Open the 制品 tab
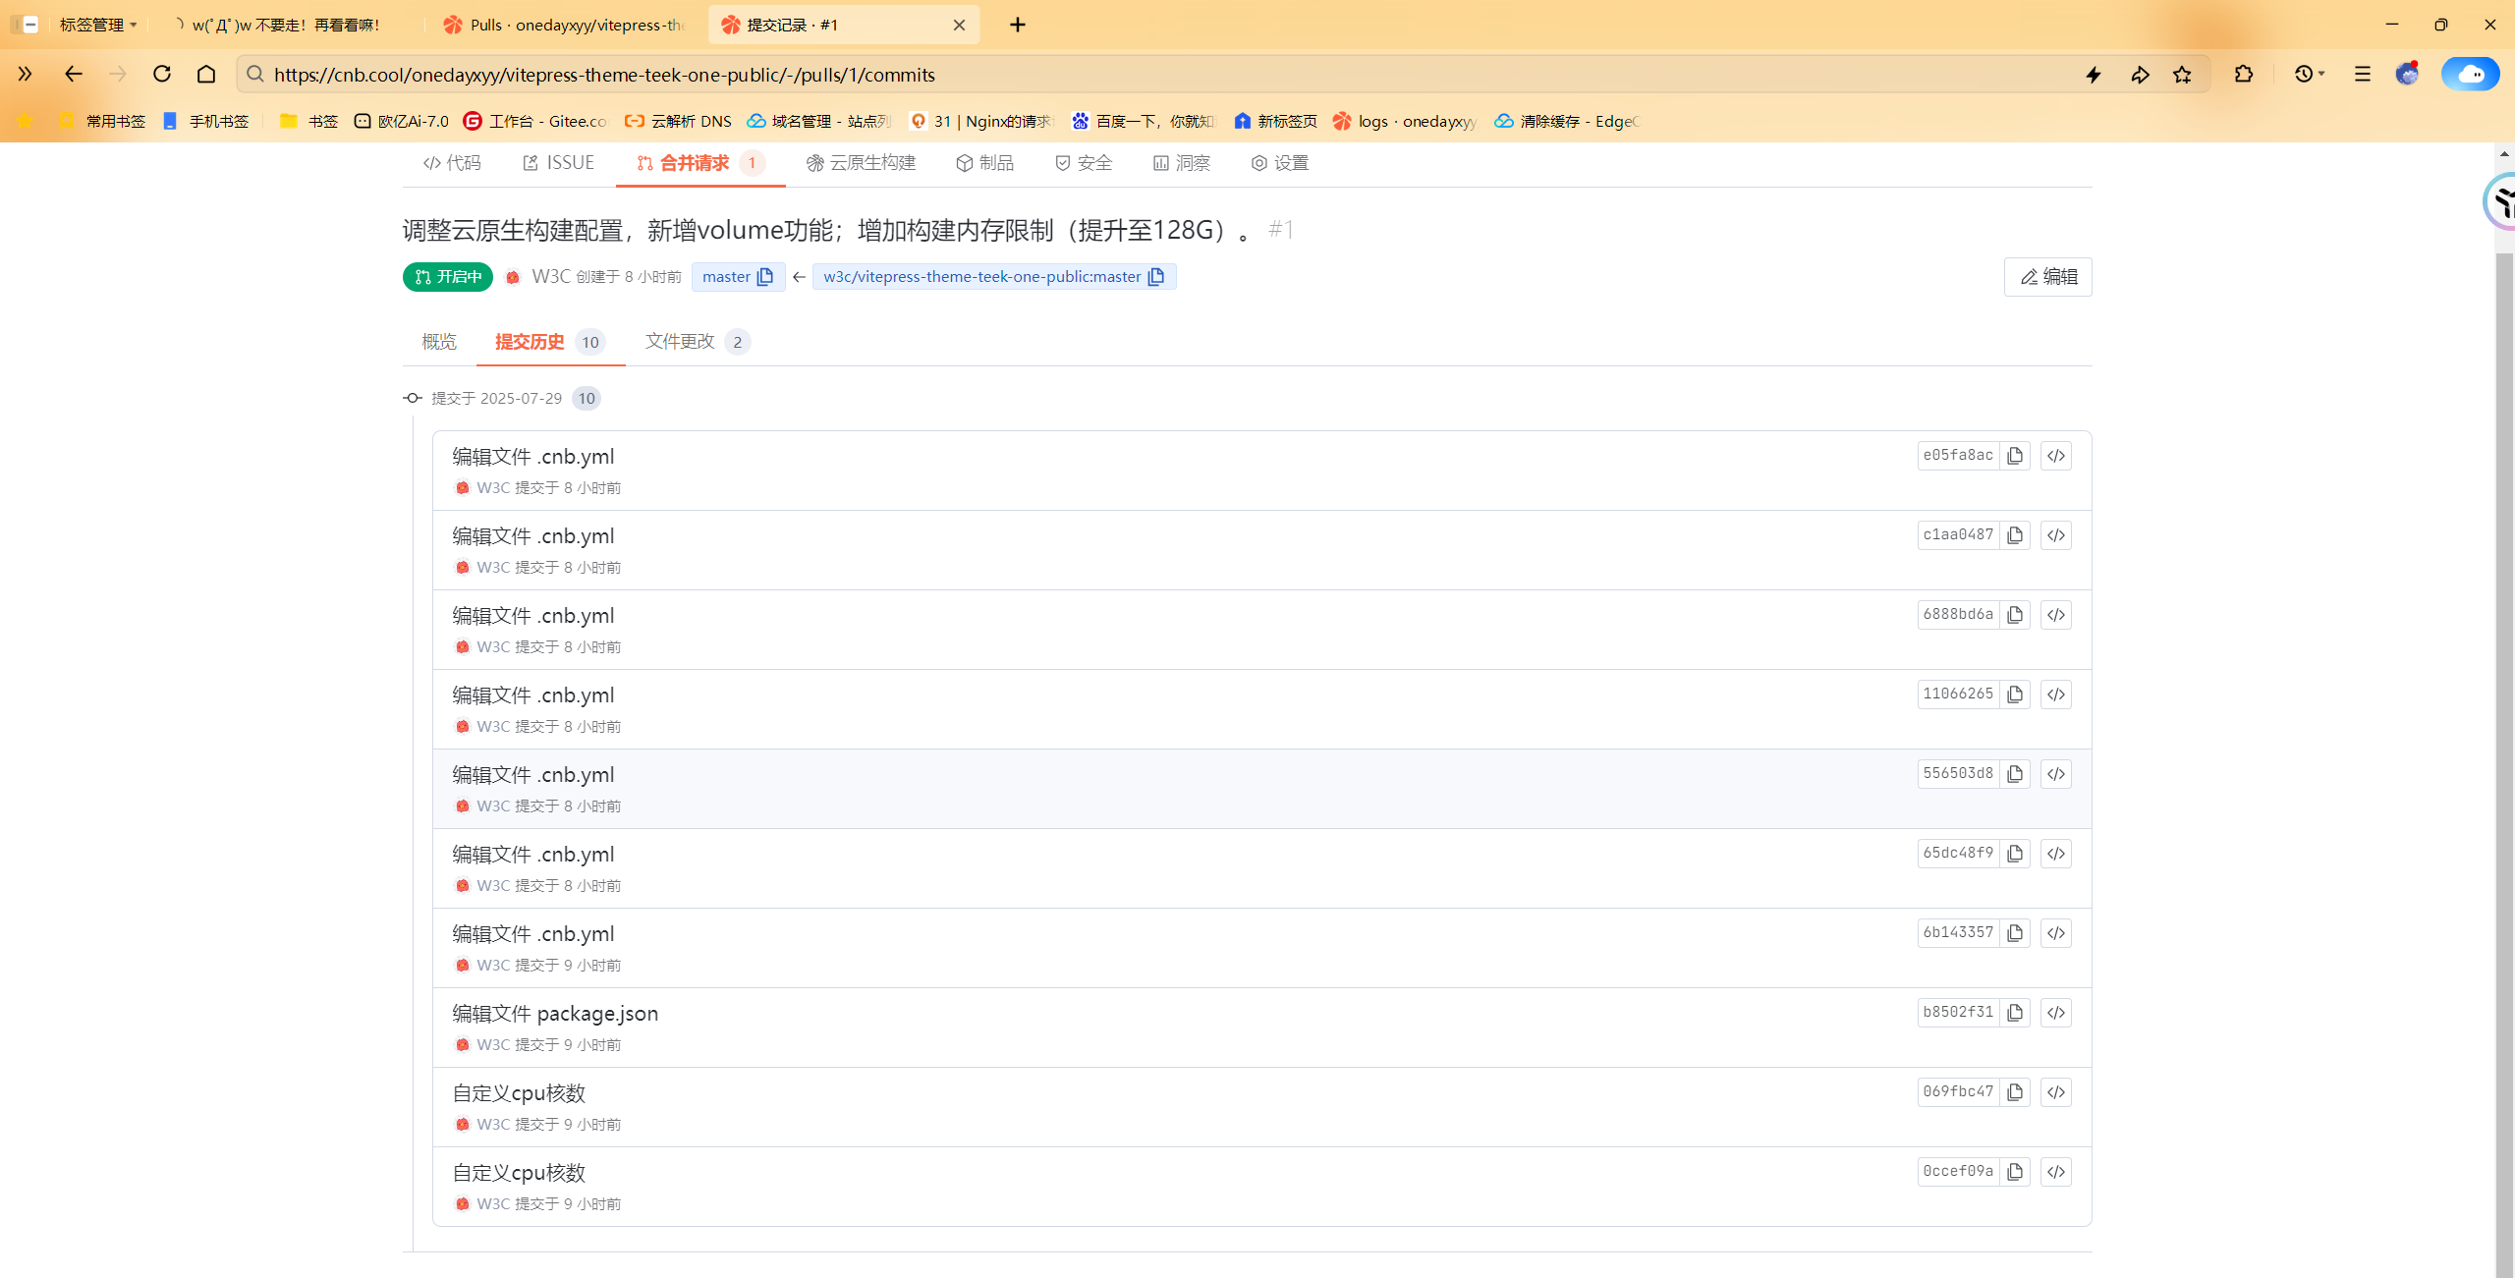2515x1278 pixels. (x=985, y=163)
